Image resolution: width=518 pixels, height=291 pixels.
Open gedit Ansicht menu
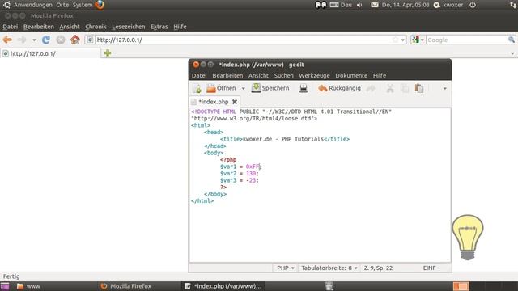click(x=258, y=75)
